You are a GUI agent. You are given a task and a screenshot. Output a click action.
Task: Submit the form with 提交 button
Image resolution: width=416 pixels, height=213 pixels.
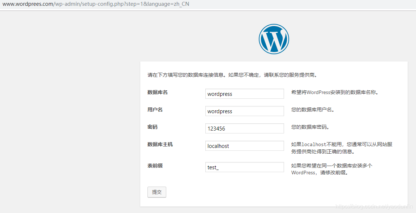[x=157, y=192]
